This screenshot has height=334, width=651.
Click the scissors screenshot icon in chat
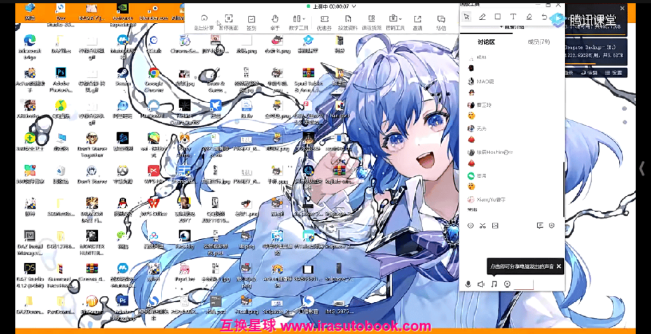click(x=483, y=226)
